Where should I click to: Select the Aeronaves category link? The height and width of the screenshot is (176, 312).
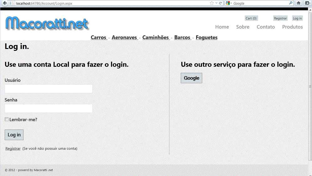[124, 37]
